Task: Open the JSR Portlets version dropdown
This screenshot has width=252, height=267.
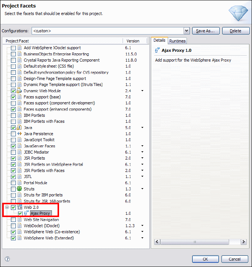Action: 143,158
